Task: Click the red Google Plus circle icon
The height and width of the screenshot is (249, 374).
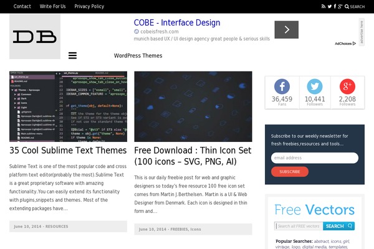Action: point(347,87)
